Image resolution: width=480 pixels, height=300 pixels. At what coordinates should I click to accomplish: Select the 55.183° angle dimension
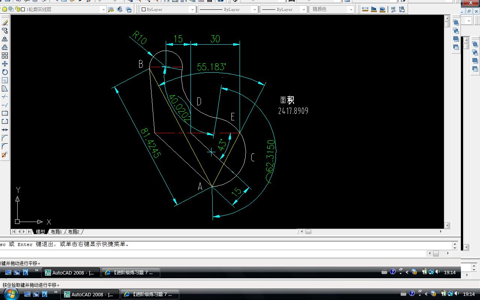coord(211,67)
